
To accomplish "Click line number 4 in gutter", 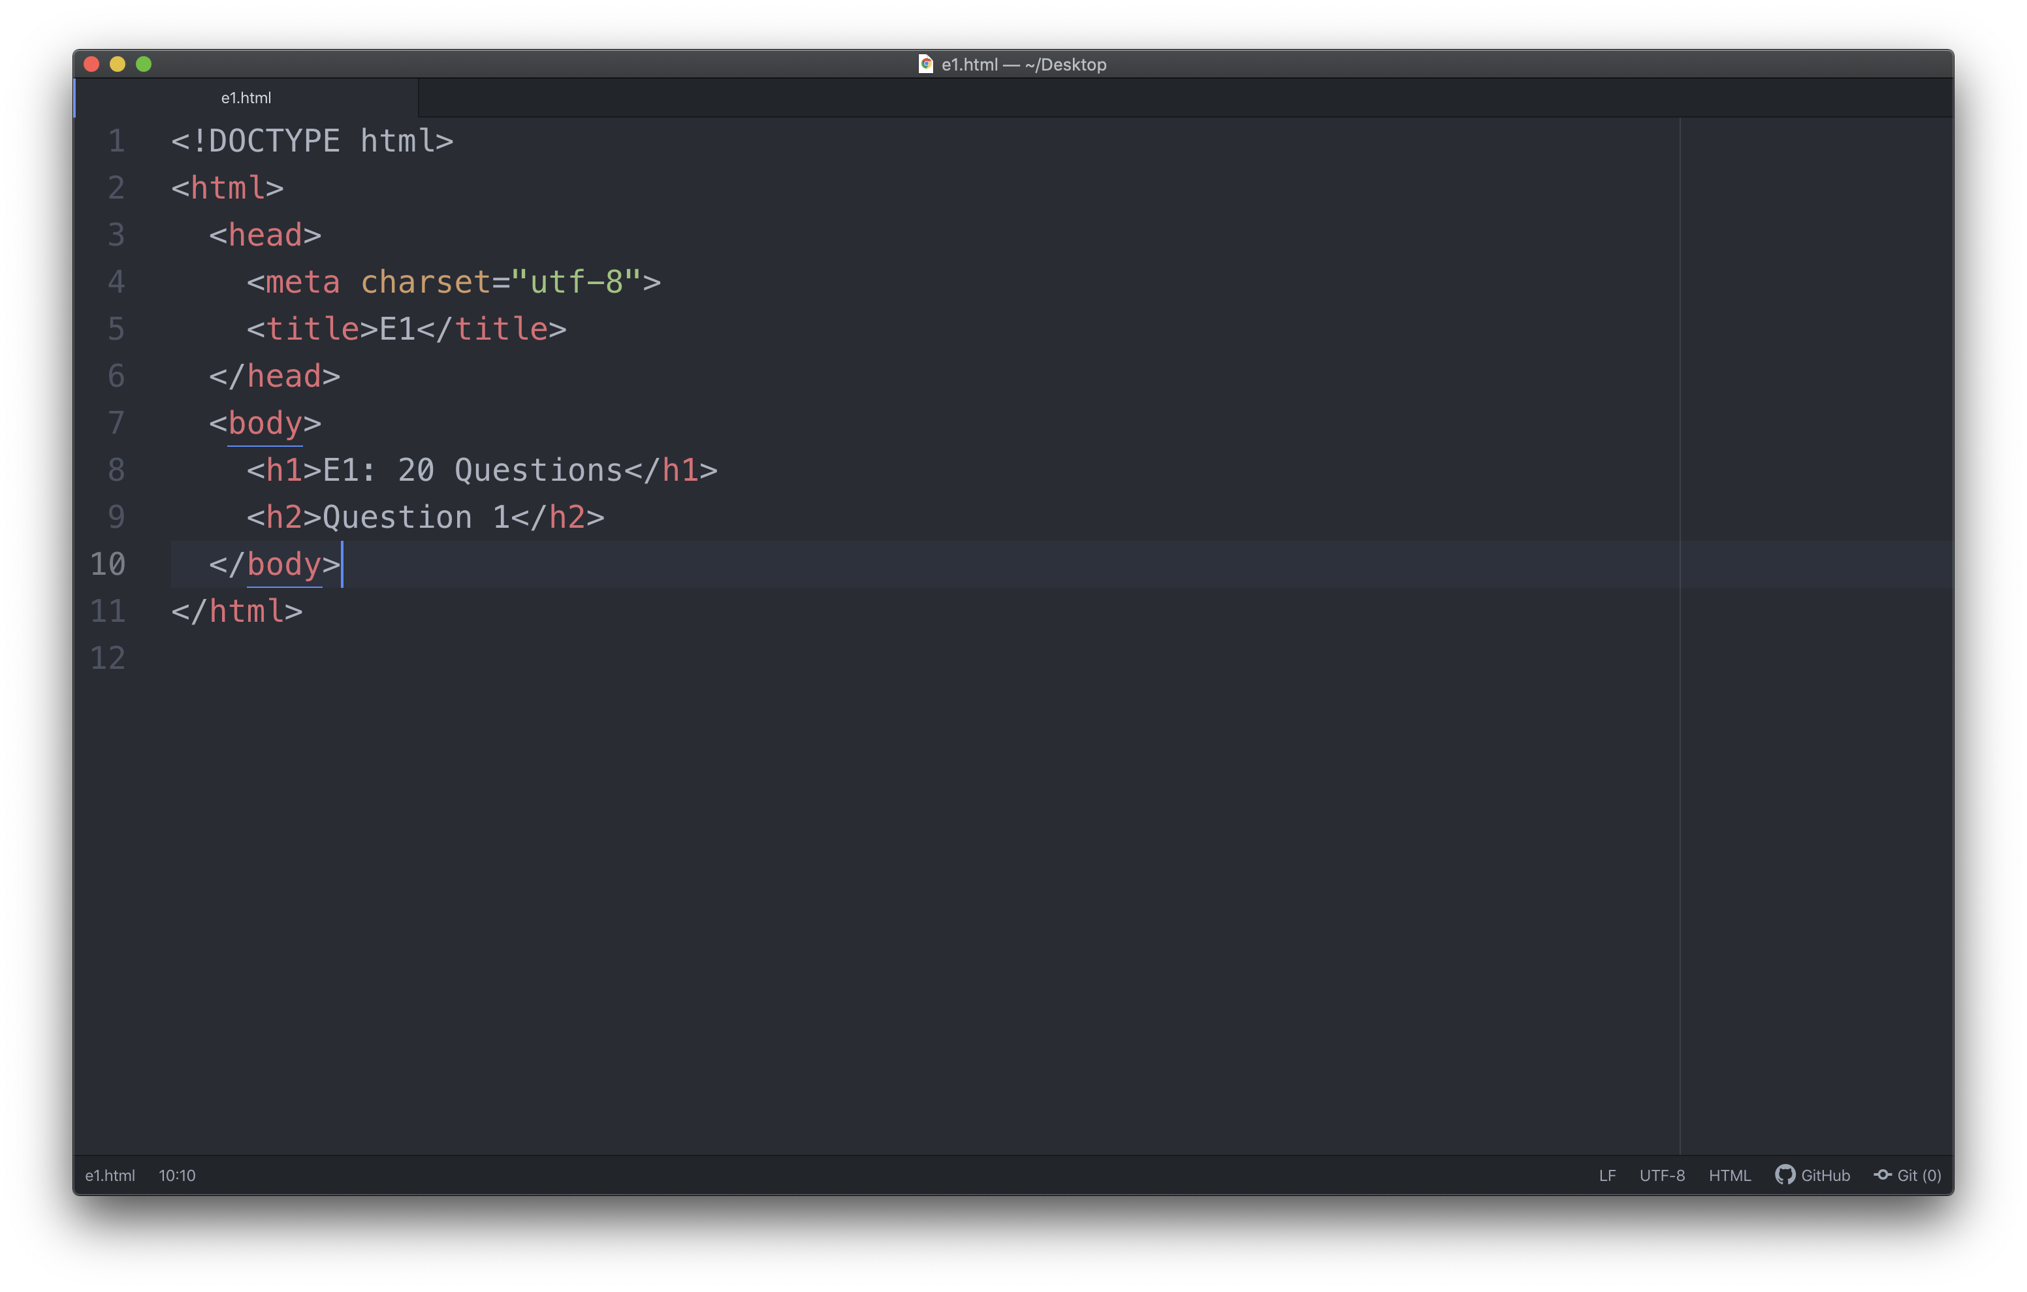I will 116,282.
